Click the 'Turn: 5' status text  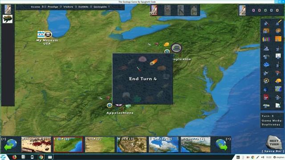point(268,116)
